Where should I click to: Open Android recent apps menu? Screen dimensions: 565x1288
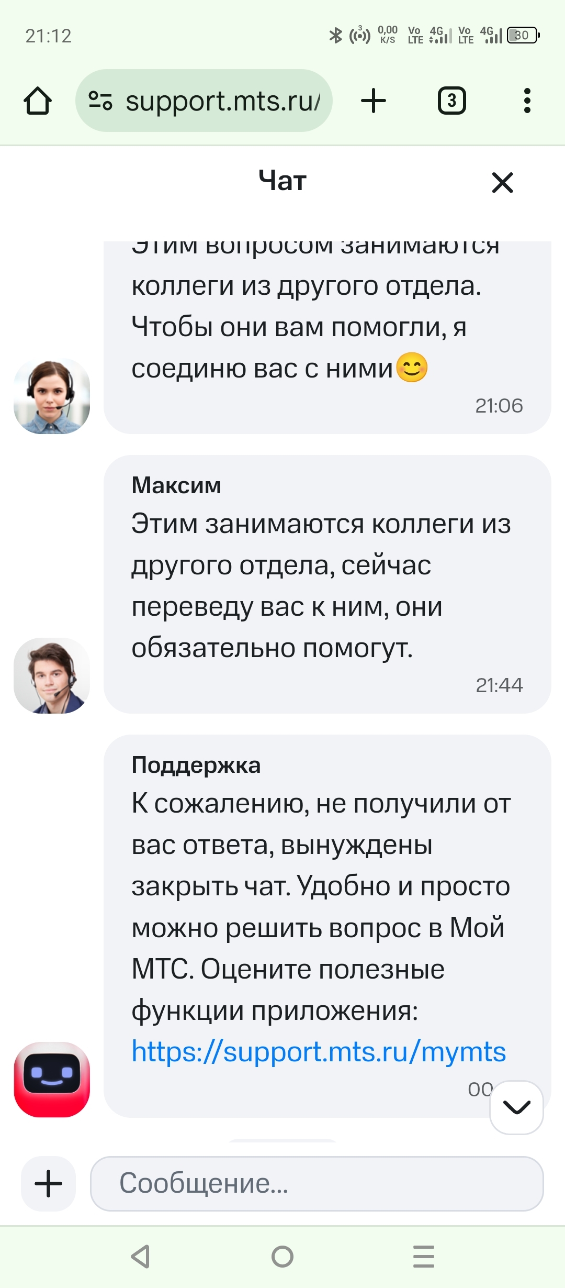424,1256
